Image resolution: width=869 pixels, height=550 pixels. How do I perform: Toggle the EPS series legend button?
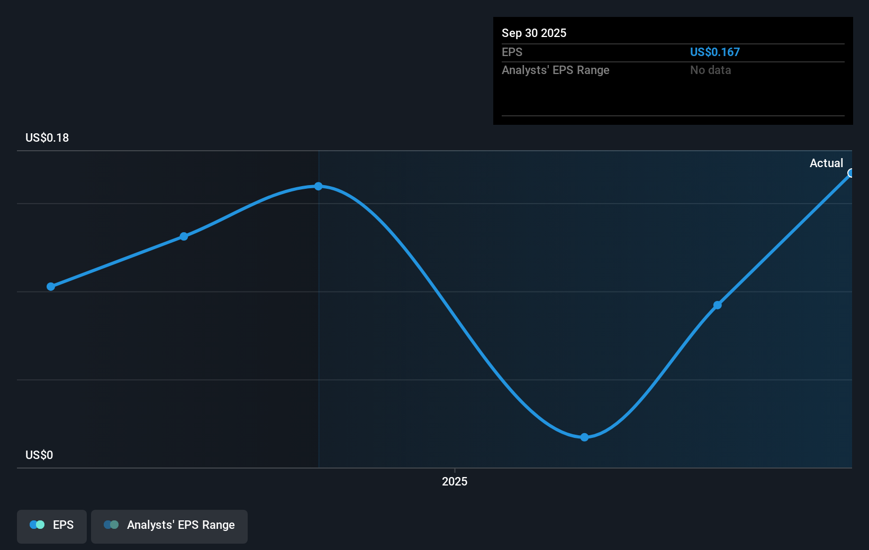point(52,526)
